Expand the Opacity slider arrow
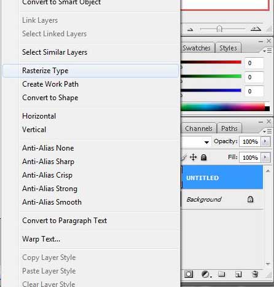This screenshot has height=287, width=274. [x=265, y=141]
